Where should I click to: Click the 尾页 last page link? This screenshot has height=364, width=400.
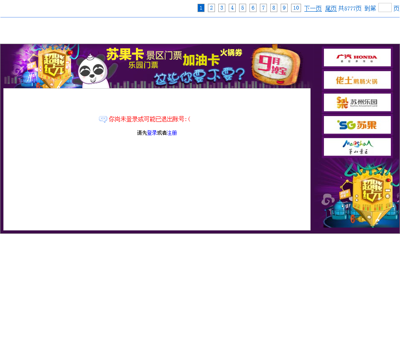click(x=331, y=8)
